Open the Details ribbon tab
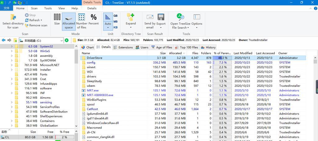Screen dimensions: 318x141 tap(92, 8)
